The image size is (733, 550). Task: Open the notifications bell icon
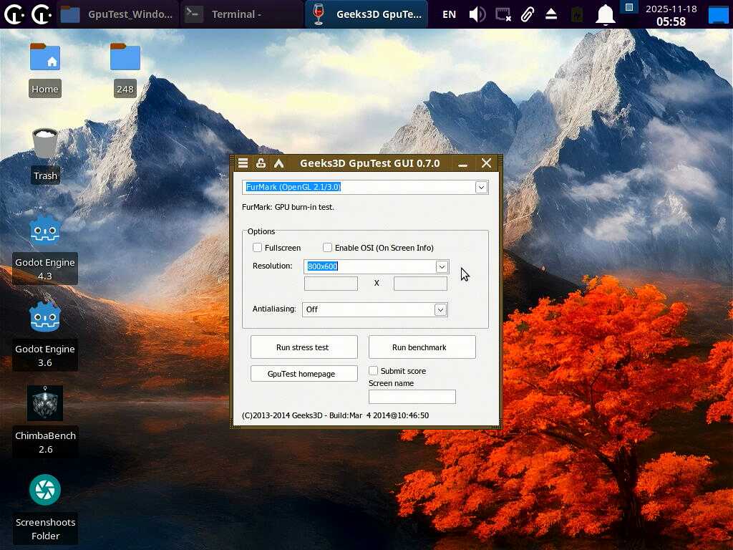pos(605,14)
